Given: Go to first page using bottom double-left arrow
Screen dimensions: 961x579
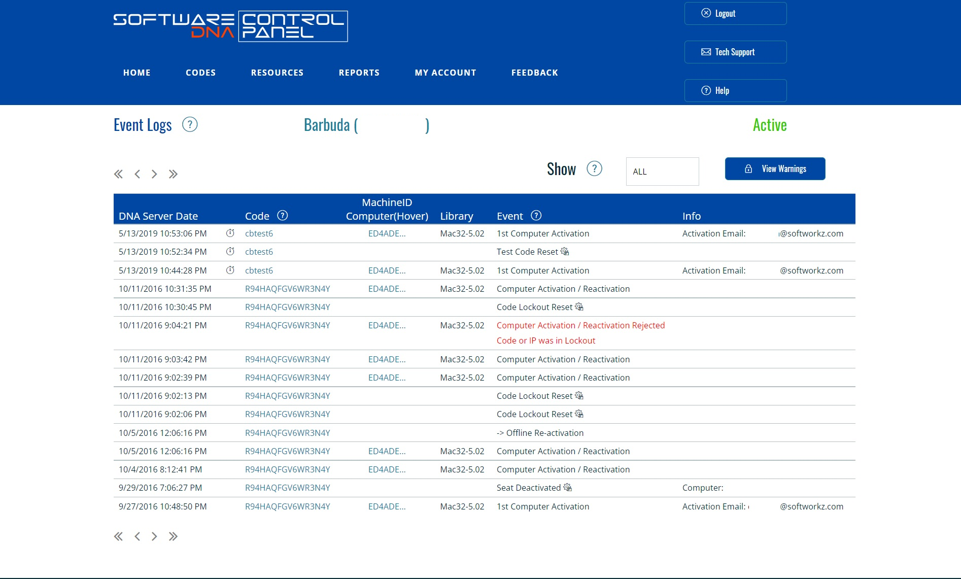Looking at the screenshot, I should pyautogui.click(x=118, y=536).
